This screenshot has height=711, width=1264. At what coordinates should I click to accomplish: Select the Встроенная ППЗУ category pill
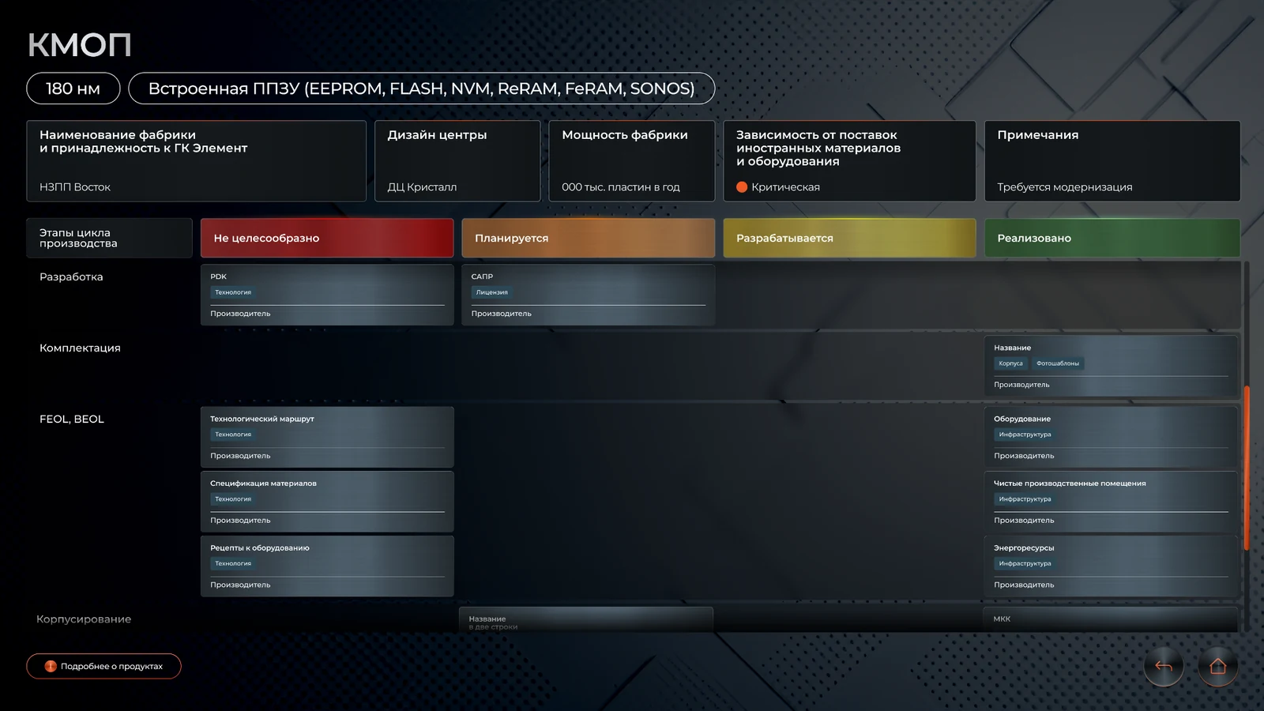422,88
